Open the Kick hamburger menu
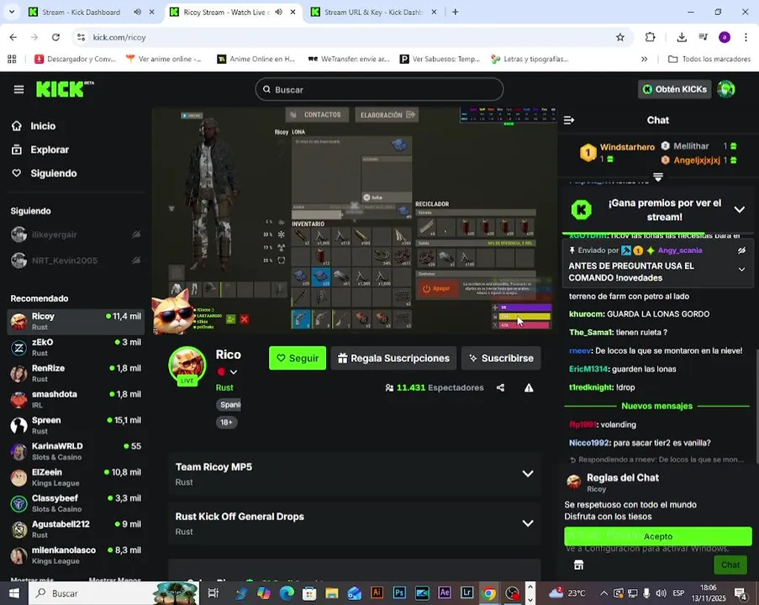Screen dimensions: 759x605 point(18,90)
